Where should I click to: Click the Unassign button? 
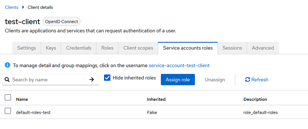point(215,79)
